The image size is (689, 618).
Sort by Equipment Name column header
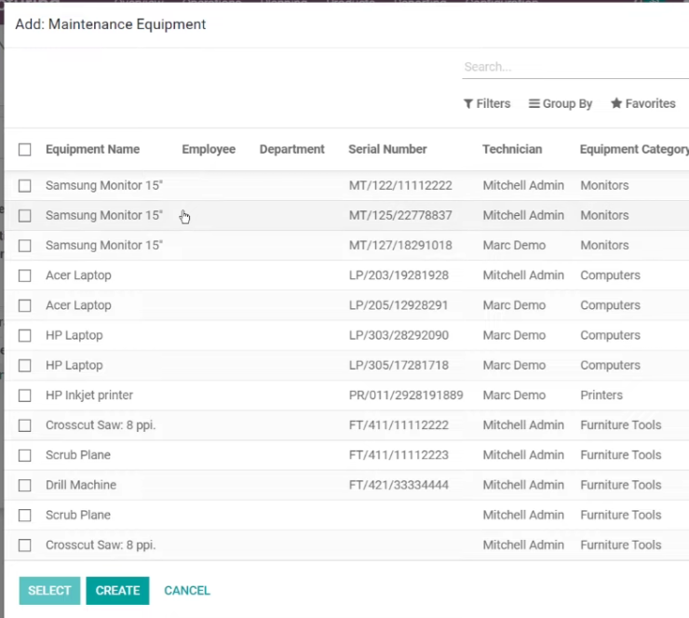click(93, 149)
